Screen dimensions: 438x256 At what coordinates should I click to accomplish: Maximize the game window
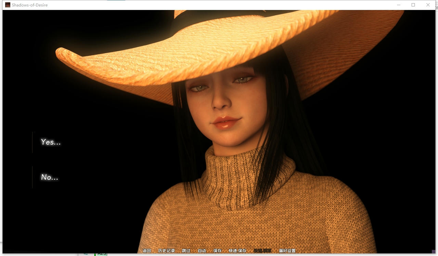413,5
